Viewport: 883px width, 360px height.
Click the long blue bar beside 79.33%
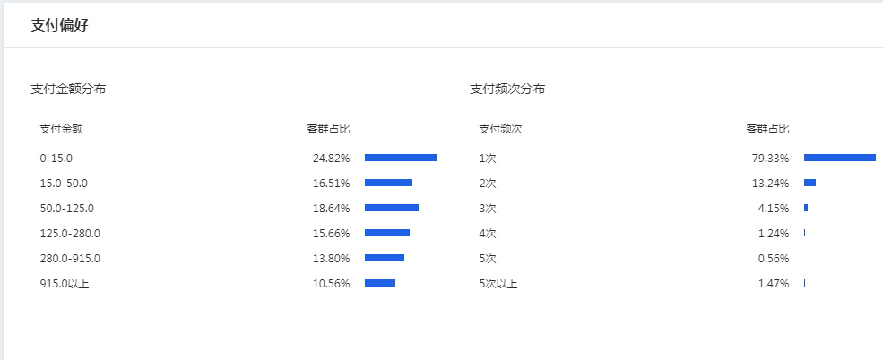[x=839, y=158]
